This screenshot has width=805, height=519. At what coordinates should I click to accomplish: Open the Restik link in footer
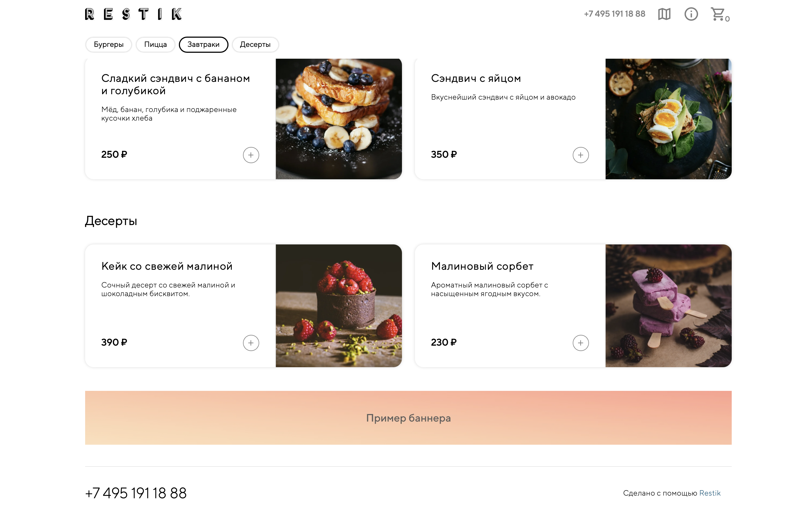pos(710,493)
